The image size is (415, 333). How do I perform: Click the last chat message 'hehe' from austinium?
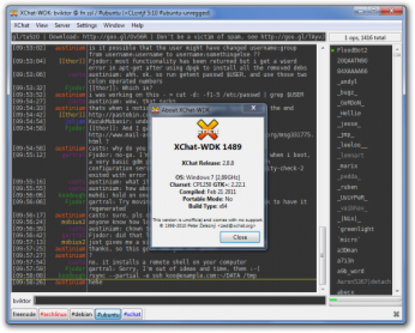click(x=95, y=282)
